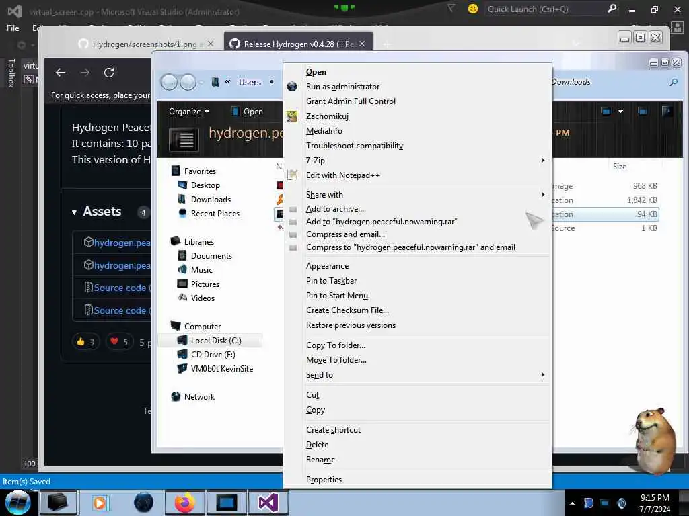Open the Visual Studio File menu
Image resolution: width=689 pixels, height=516 pixels.
click(13, 28)
